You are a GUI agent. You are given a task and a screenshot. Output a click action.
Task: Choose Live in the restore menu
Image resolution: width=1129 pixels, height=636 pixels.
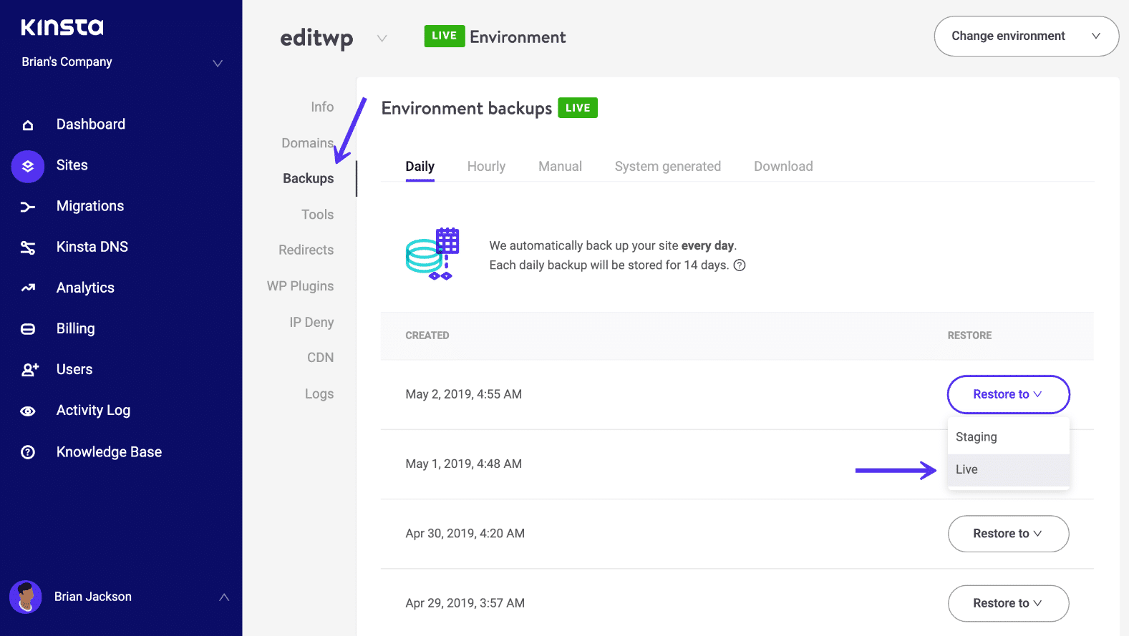coord(966,470)
